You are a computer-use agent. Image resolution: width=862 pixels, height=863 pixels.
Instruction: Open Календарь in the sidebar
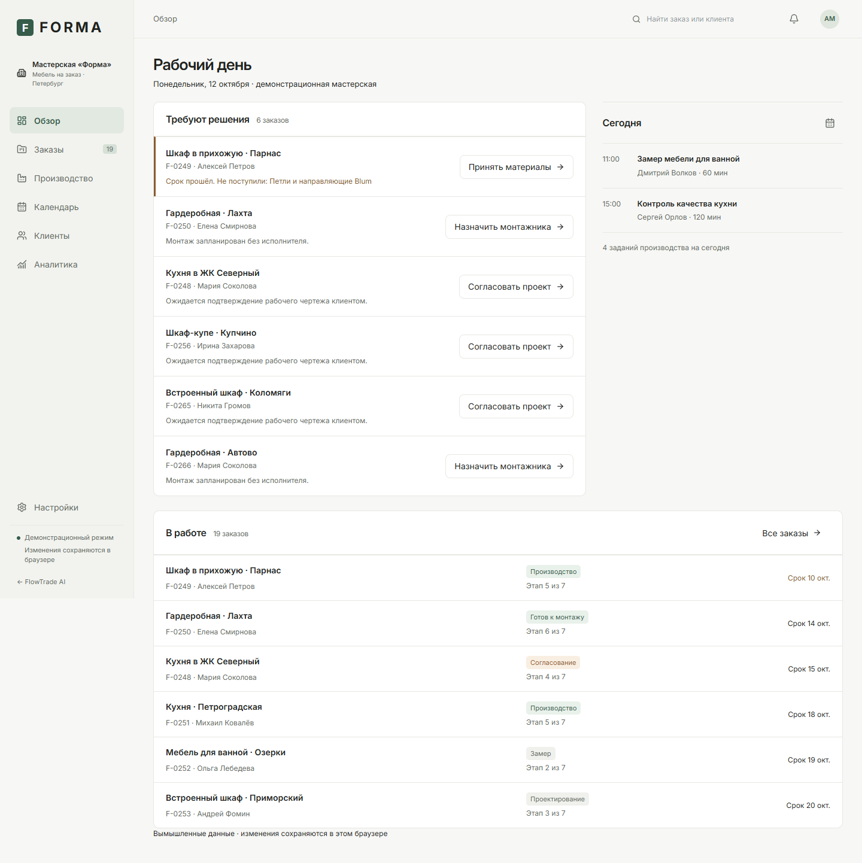point(66,207)
